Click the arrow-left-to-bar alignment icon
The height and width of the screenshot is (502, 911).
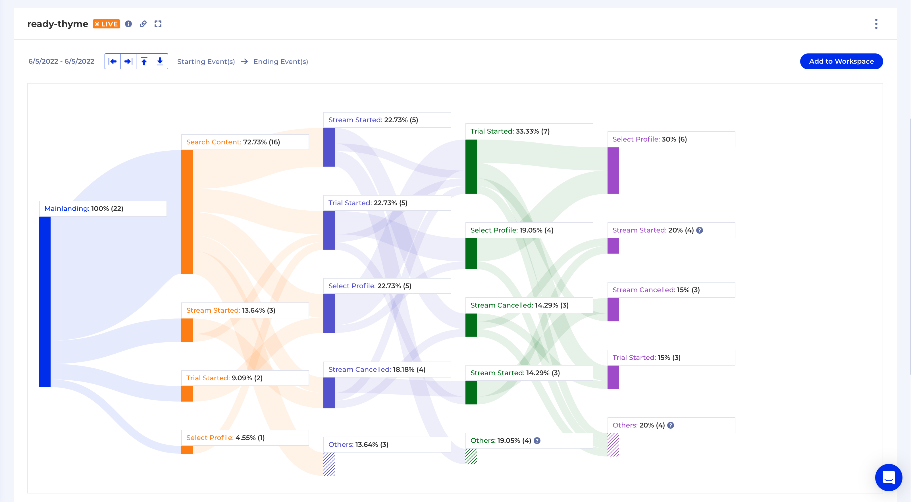pos(113,62)
